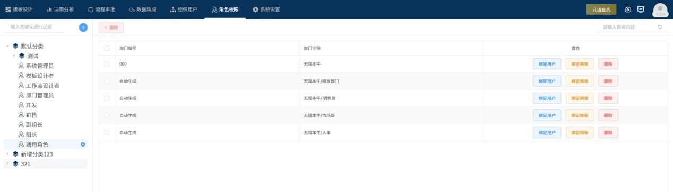Click 绑定模板 for 无锡本牛/ 销售部

pyautogui.click(x=580, y=98)
